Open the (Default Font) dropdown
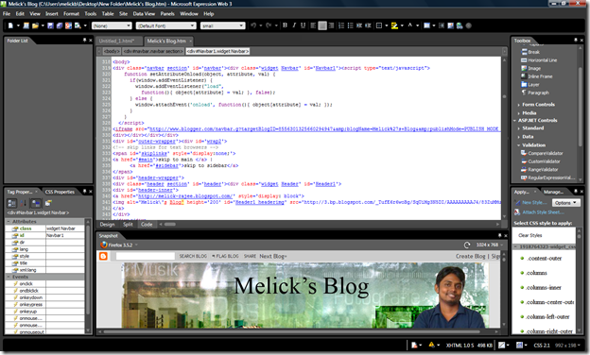Screen dimensions: 590x355 pyautogui.click(x=166, y=25)
